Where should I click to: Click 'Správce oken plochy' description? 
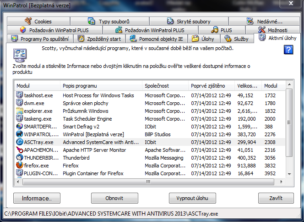[x=86, y=103]
